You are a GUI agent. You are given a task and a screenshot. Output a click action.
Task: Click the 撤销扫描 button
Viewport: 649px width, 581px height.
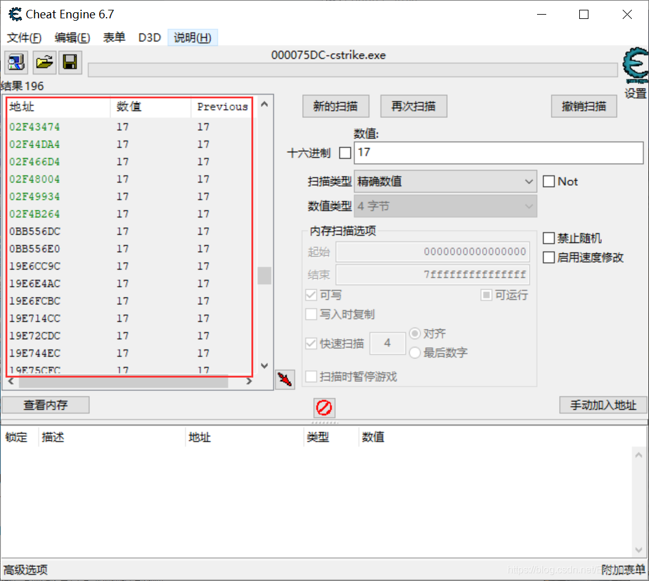tap(584, 106)
